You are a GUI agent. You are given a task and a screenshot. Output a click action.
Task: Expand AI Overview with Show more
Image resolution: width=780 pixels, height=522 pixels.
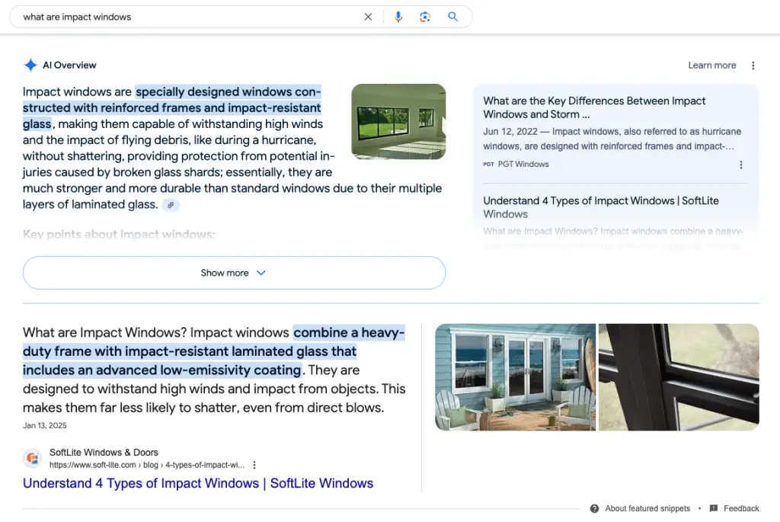point(234,273)
